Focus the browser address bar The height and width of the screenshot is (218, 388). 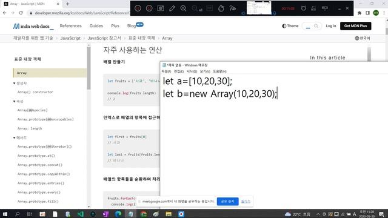(82, 13)
